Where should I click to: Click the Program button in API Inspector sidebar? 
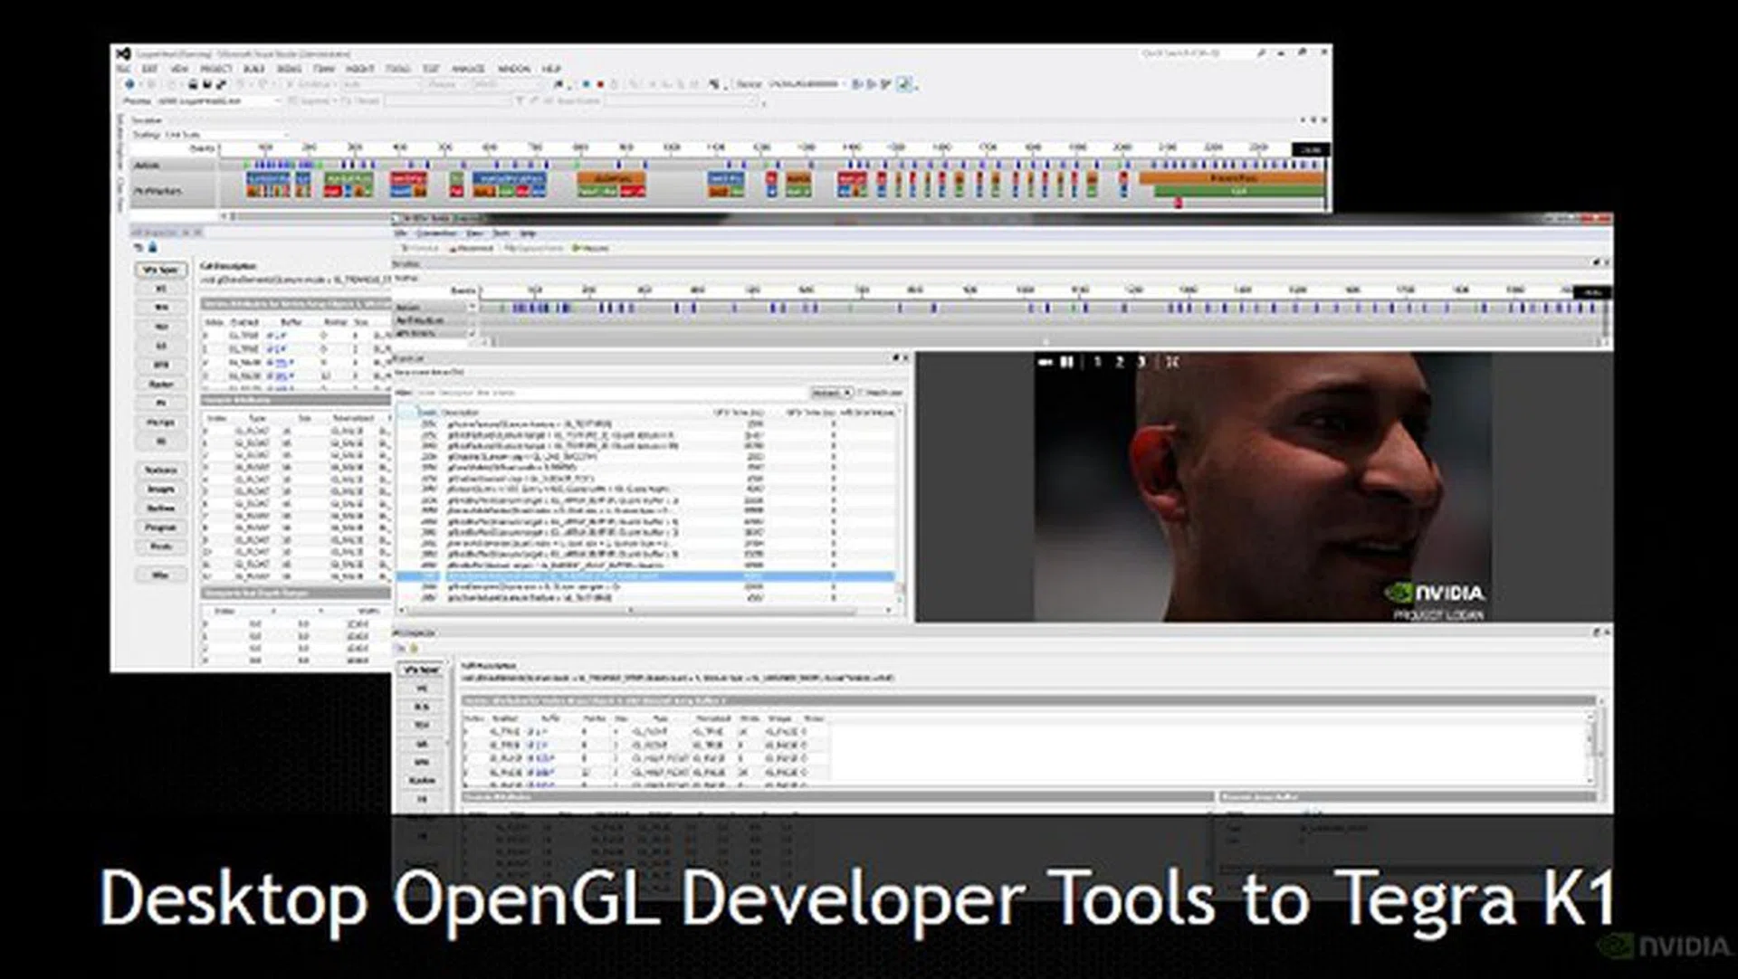tap(161, 528)
